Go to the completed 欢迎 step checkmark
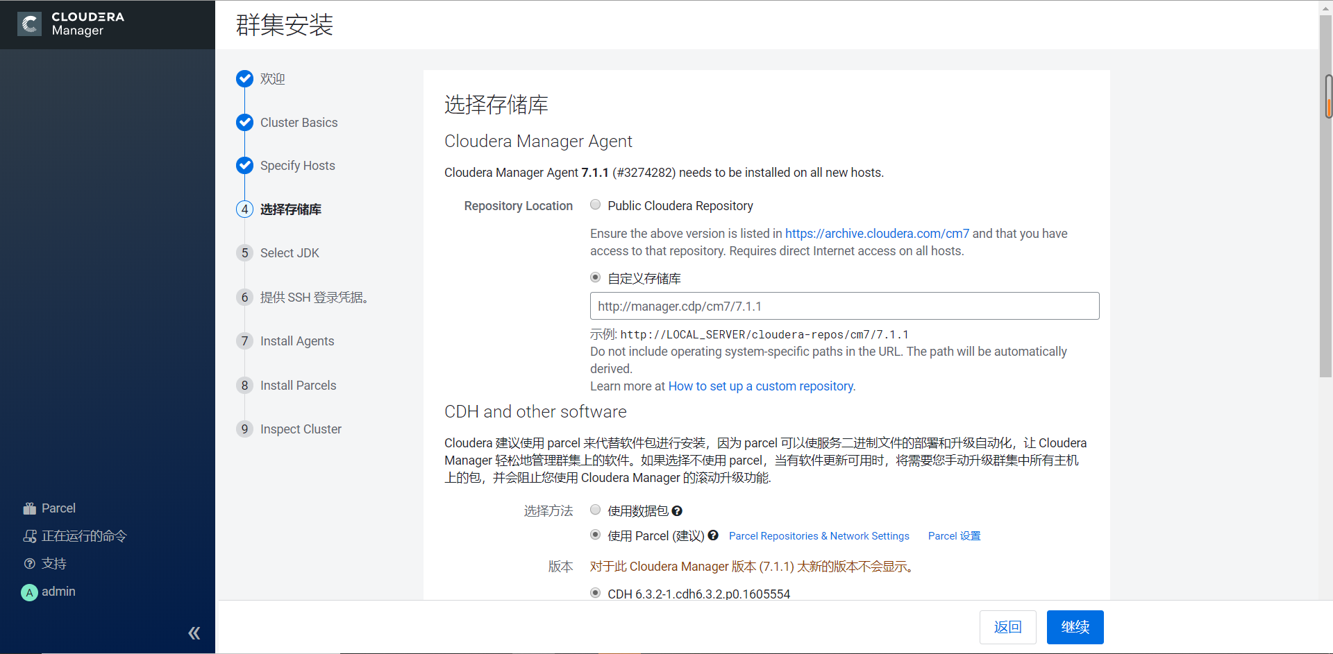 (x=244, y=79)
